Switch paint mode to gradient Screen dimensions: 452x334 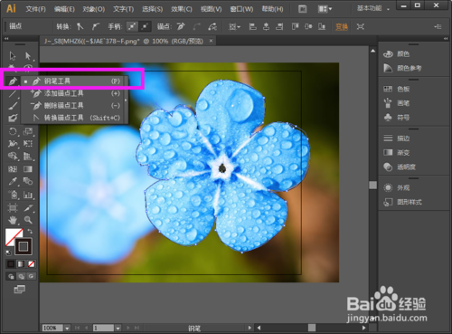pos(21,264)
